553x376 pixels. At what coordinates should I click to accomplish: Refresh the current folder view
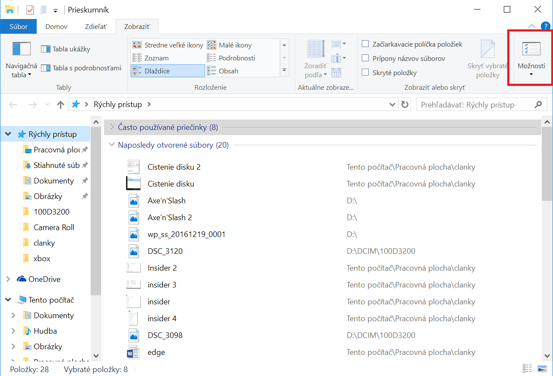(404, 104)
